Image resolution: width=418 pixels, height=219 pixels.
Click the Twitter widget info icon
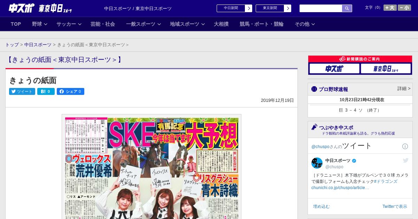pyautogui.click(x=405, y=146)
